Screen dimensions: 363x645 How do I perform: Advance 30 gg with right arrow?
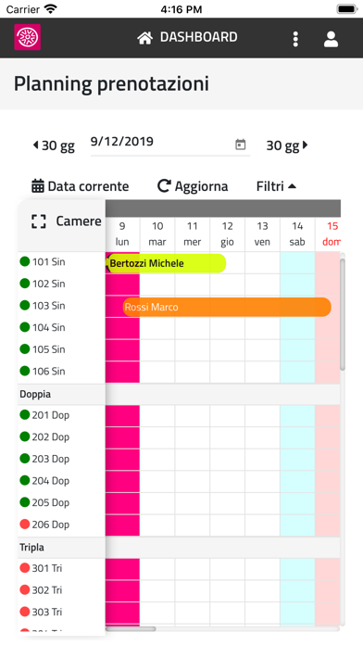pyautogui.click(x=287, y=145)
